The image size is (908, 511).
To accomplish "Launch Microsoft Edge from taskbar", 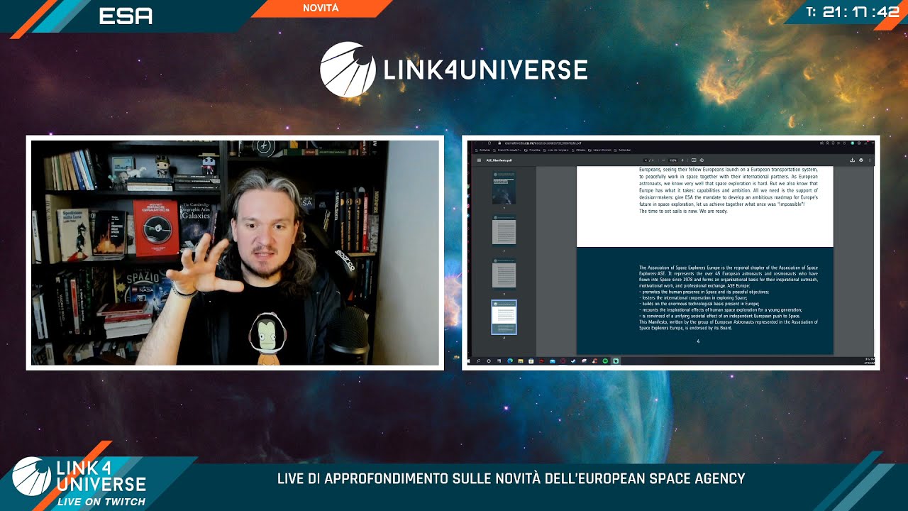I will point(510,361).
